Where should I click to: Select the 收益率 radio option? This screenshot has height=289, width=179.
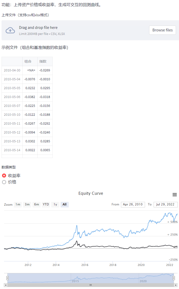(4, 176)
